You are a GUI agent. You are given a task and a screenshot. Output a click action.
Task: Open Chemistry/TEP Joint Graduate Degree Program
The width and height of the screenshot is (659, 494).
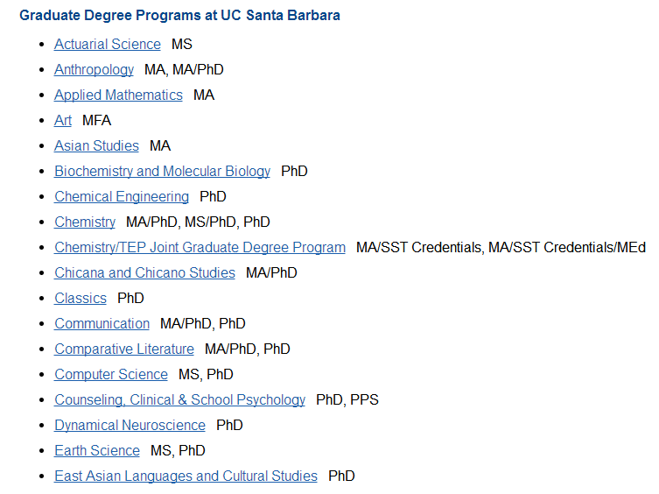click(200, 247)
